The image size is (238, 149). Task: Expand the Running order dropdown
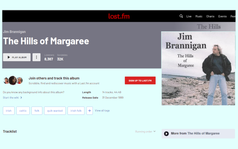(145, 132)
